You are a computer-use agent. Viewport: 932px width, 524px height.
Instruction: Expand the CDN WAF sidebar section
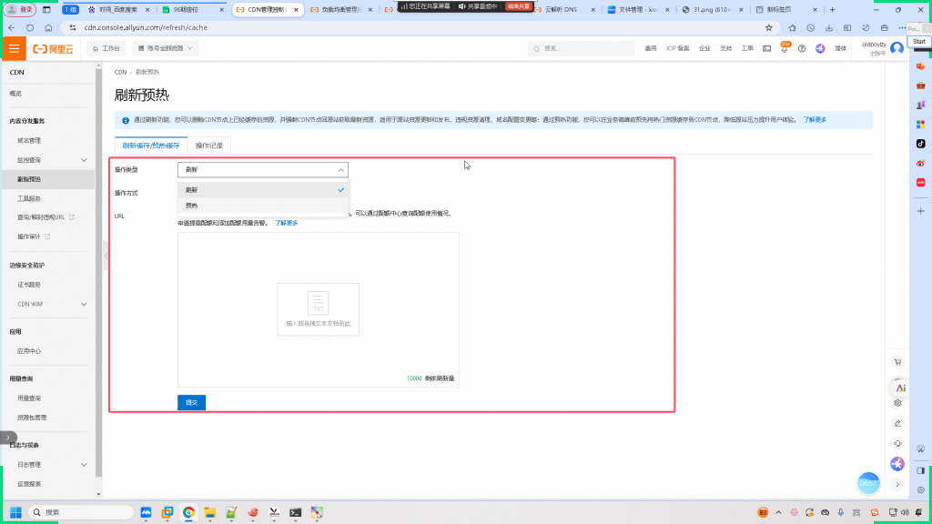pos(84,304)
